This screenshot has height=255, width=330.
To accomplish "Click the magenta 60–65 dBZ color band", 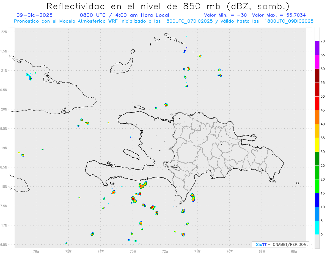I will tap(317, 62).
